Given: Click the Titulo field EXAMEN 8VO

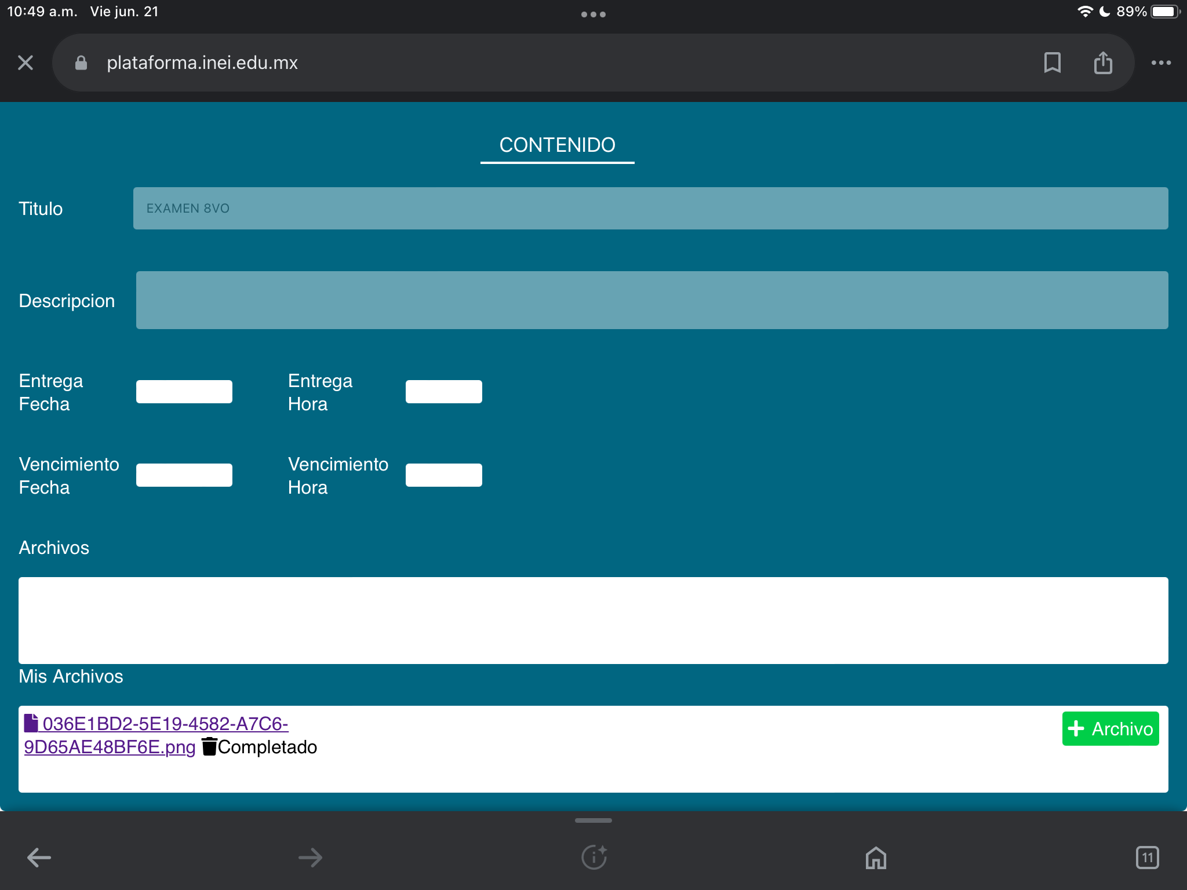Looking at the screenshot, I should [650, 208].
